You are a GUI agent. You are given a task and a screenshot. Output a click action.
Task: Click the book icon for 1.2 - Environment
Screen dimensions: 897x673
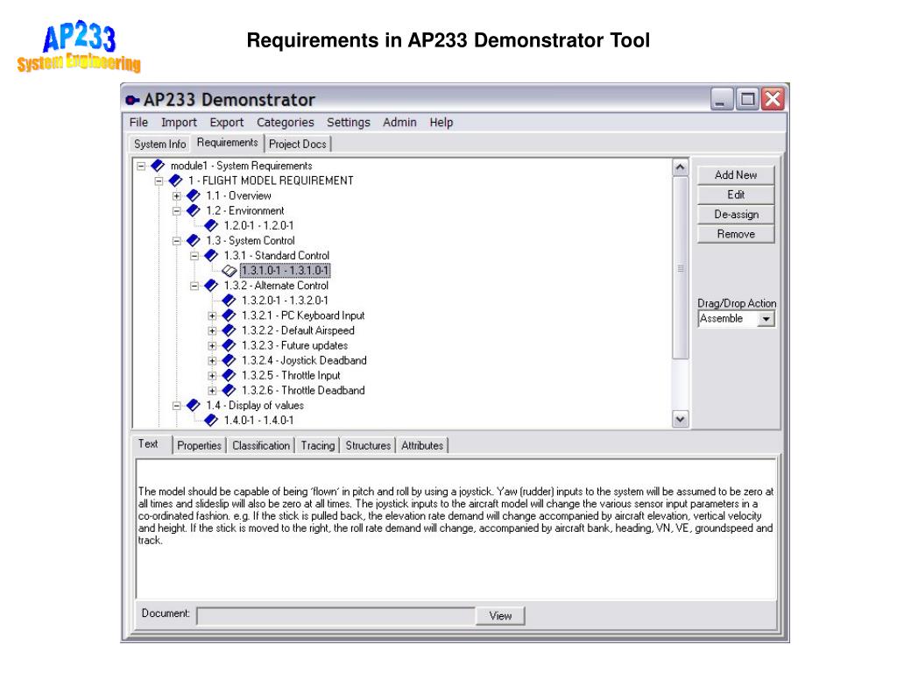[194, 210]
